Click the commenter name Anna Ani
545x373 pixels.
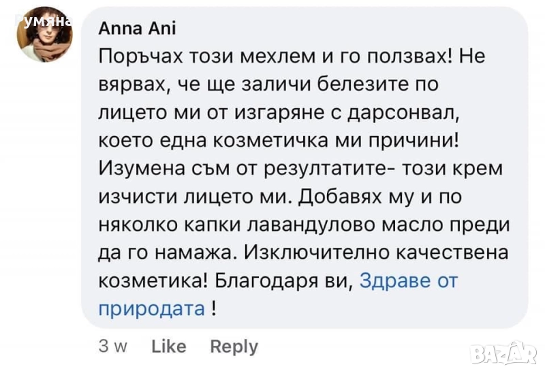(137, 29)
